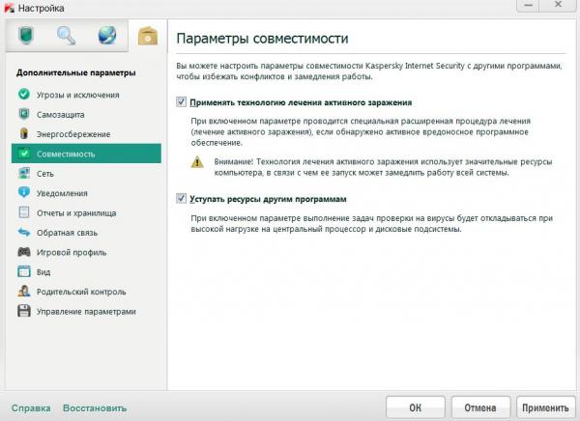The width and height of the screenshot is (580, 421).
Task: Open the Update globe tab icon
Action: click(x=107, y=36)
